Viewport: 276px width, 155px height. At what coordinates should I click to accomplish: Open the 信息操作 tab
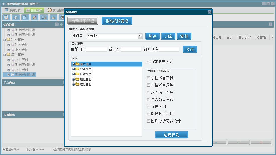click(x=34, y=10)
